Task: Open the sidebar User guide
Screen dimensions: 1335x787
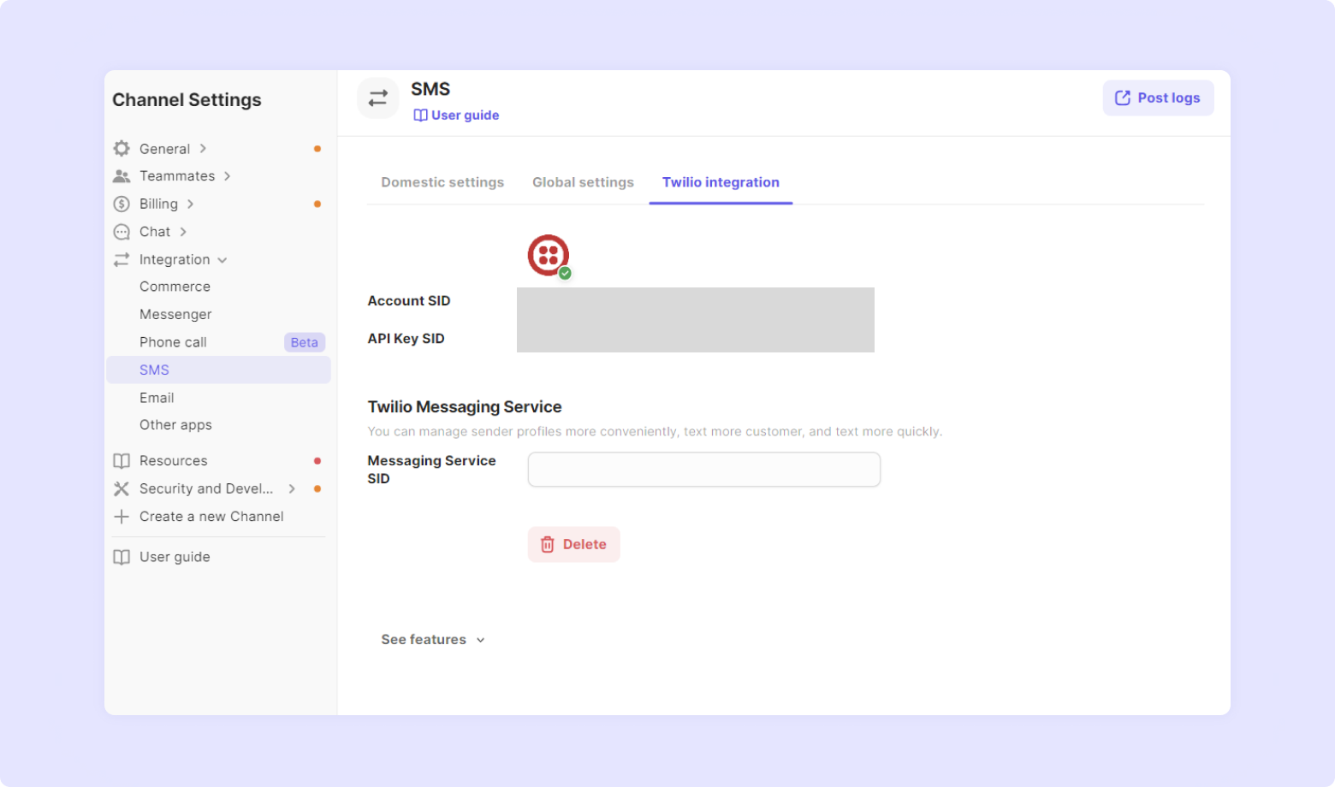Action: (175, 557)
